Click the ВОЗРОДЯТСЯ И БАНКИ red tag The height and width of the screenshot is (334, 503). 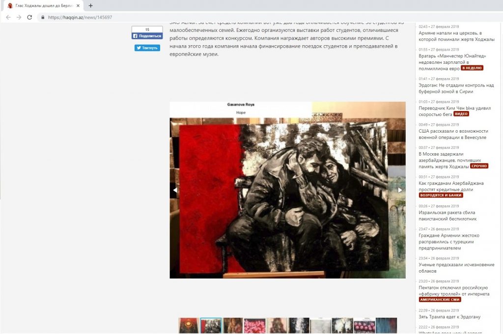[x=441, y=195]
